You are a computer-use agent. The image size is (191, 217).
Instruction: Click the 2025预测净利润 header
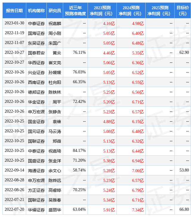[x=160, y=10]
